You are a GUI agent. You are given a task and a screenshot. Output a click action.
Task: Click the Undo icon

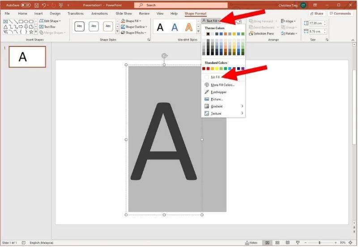point(44,5)
